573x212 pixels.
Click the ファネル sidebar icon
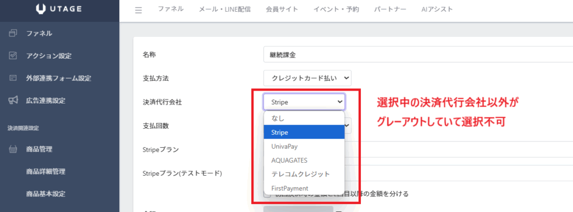pyautogui.click(x=13, y=34)
